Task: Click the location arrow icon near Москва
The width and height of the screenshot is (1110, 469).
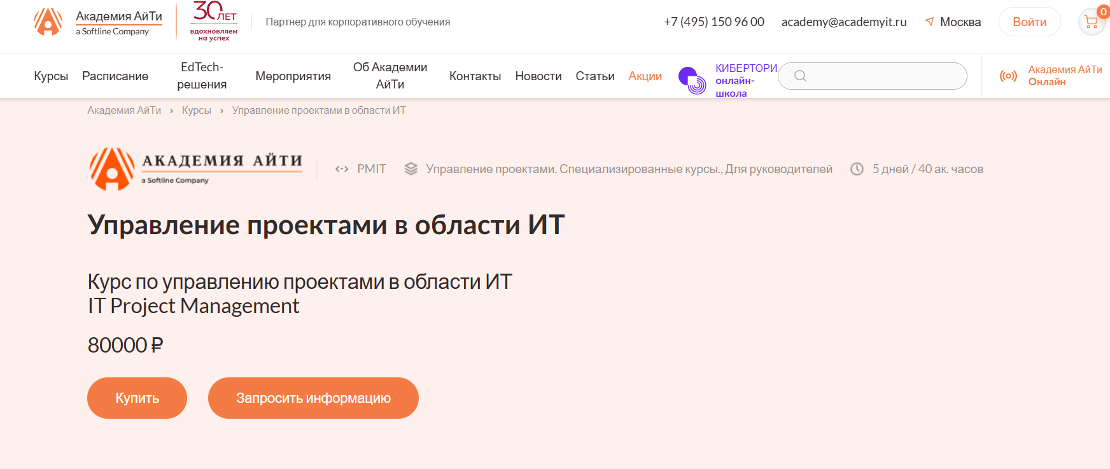Action: point(929,22)
